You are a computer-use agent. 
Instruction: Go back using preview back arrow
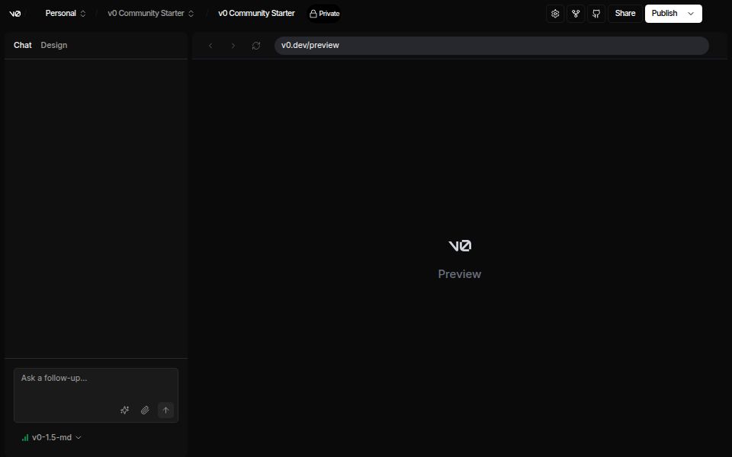pyautogui.click(x=210, y=46)
